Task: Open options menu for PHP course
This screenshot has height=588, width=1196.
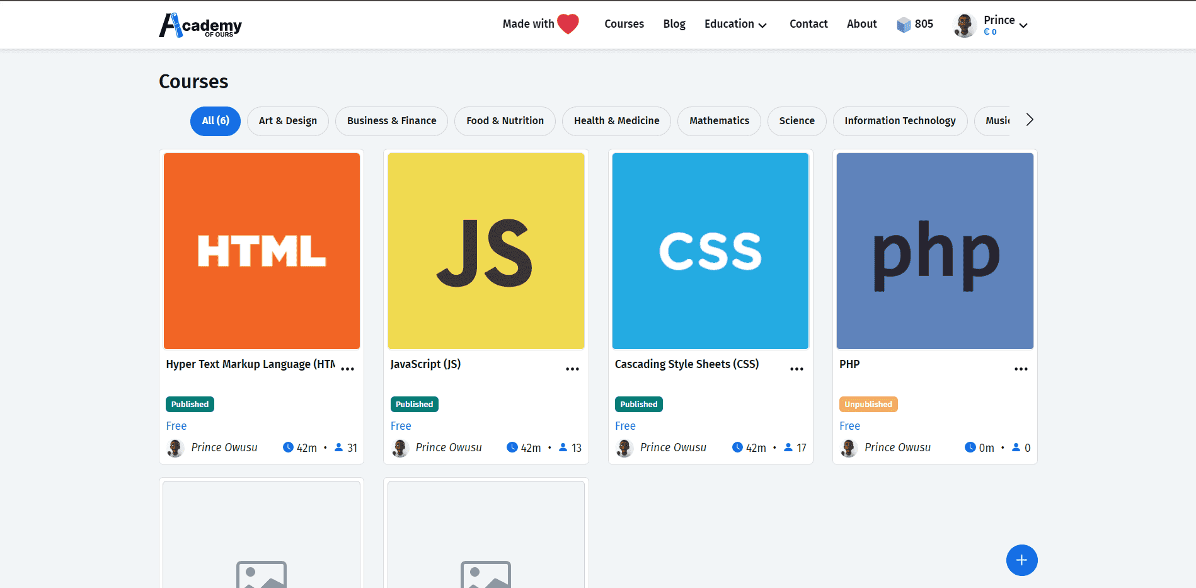Action: [1021, 369]
